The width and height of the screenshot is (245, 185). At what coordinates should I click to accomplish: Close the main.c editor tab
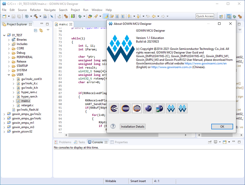(x=71, y=24)
